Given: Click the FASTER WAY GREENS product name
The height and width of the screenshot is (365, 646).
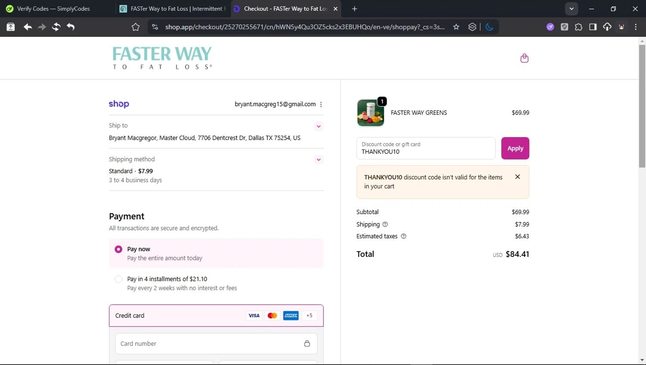Looking at the screenshot, I should click(x=419, y=113).
